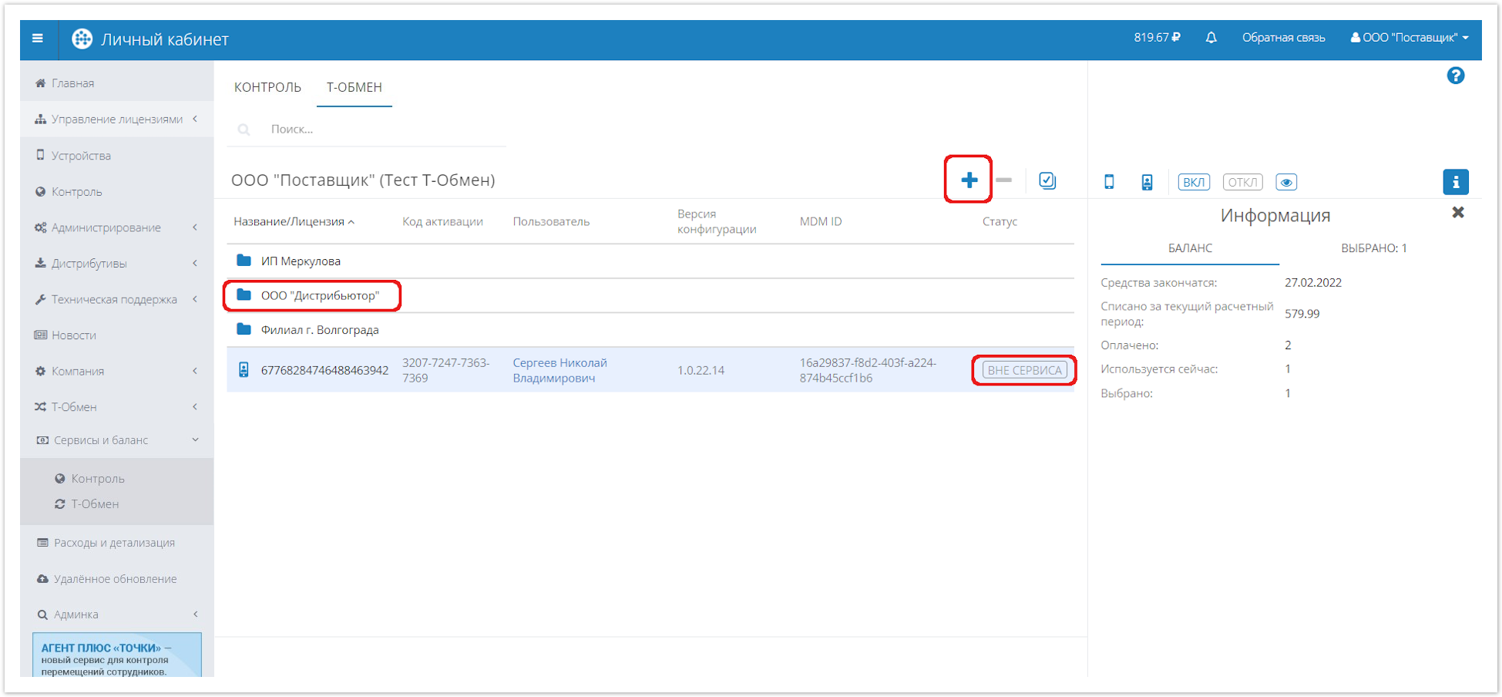Click the Обратная связь link

pyautogui.click(x=1283, y=38)
